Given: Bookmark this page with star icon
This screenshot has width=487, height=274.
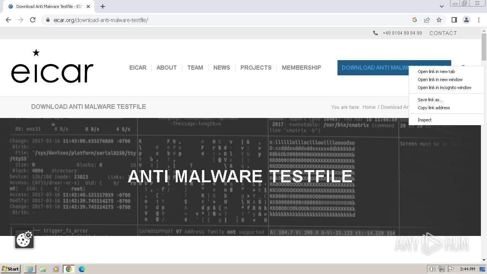Looking at the screenshot, I should [x=439, y=20].
